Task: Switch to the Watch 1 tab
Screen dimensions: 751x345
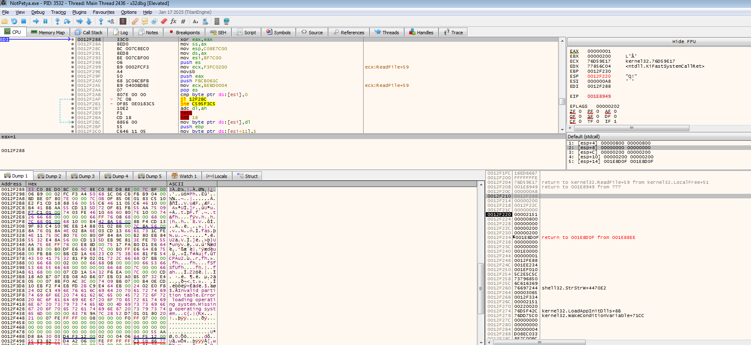Action: (x=184, y=176)
